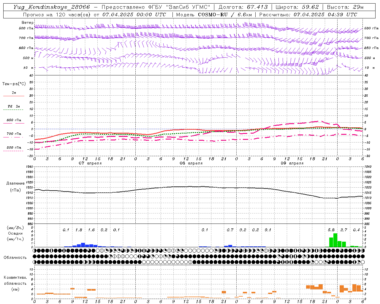Select the latitude value 59.62
This screenshot has width=380, height=304.
pos(311,7)
